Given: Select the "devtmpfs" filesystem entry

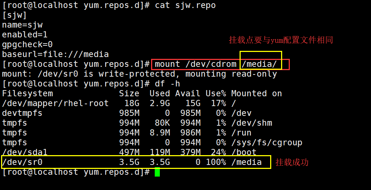Looking at the screenshot, I should point(22,113).
